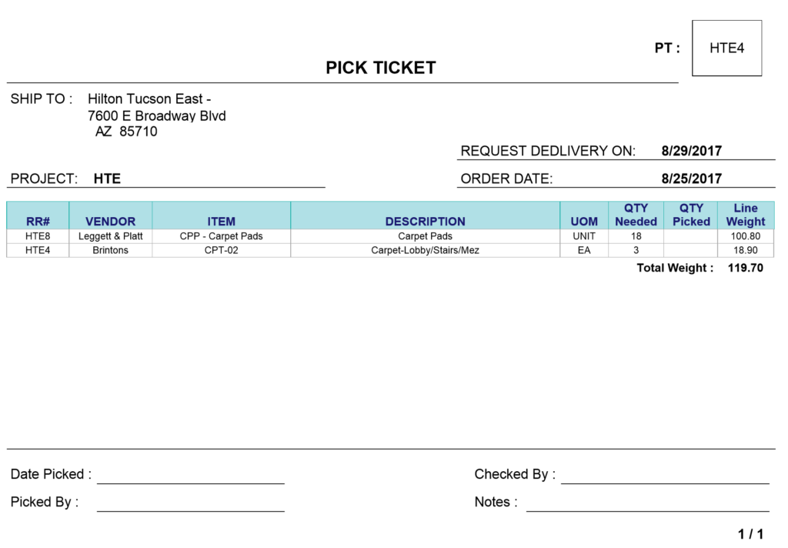Viewport: 788px width, 548px height.
Task: Click the RR# column header
Action: point(38,216)
